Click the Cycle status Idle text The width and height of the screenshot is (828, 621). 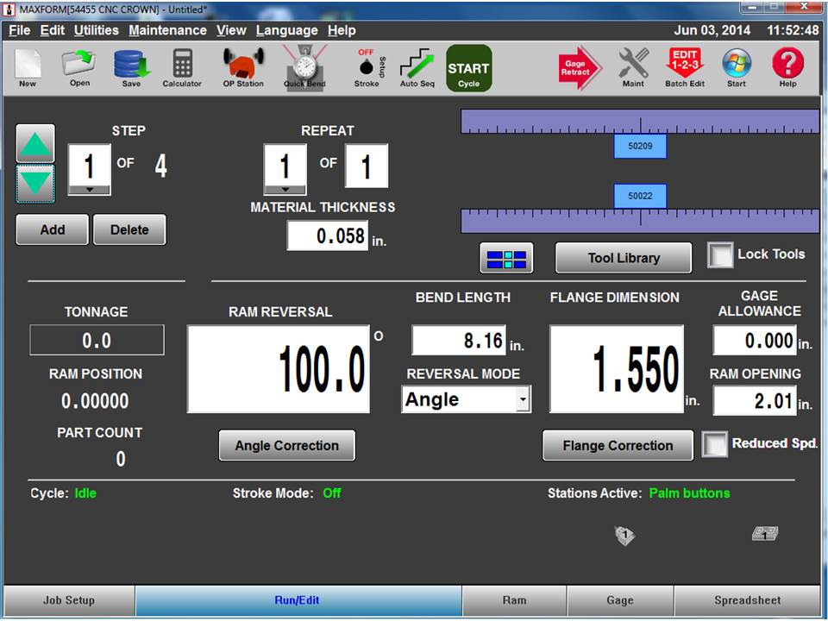85,493
